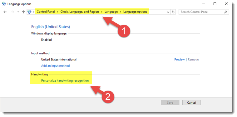Click the Language options breadcrumb
Viewport: 237px width, 117px height.
coord(135,12)
